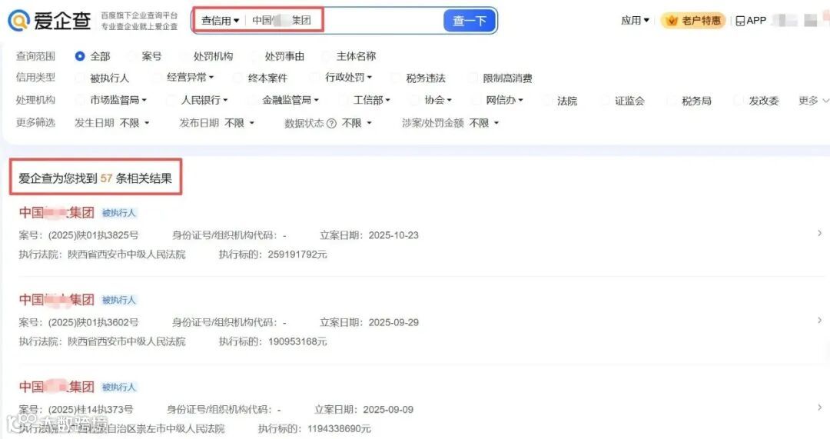Open details arrow for case 陕01执3602号
Screen dimensions: 830x439
coord(819,321)
